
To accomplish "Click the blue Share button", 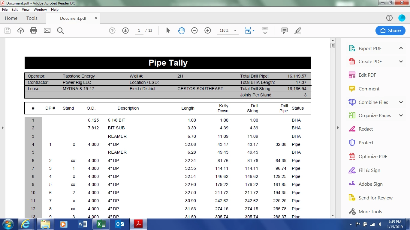I will coord(390,31).
